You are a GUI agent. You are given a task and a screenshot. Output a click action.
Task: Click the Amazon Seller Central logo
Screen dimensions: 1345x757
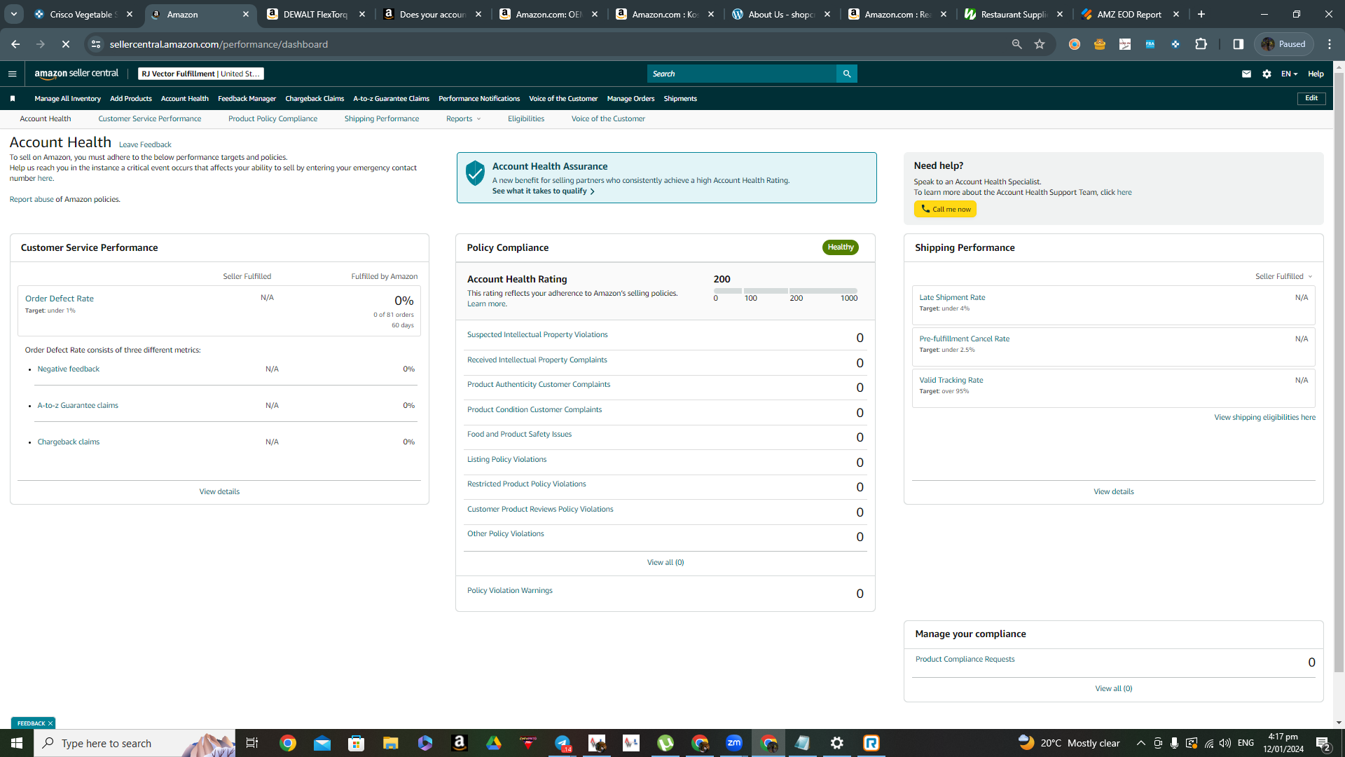pos(76,74)
